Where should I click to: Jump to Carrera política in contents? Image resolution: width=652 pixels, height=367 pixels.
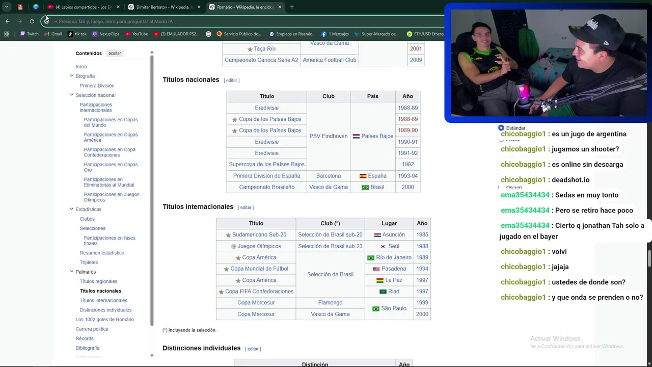[x=92, y=329]
